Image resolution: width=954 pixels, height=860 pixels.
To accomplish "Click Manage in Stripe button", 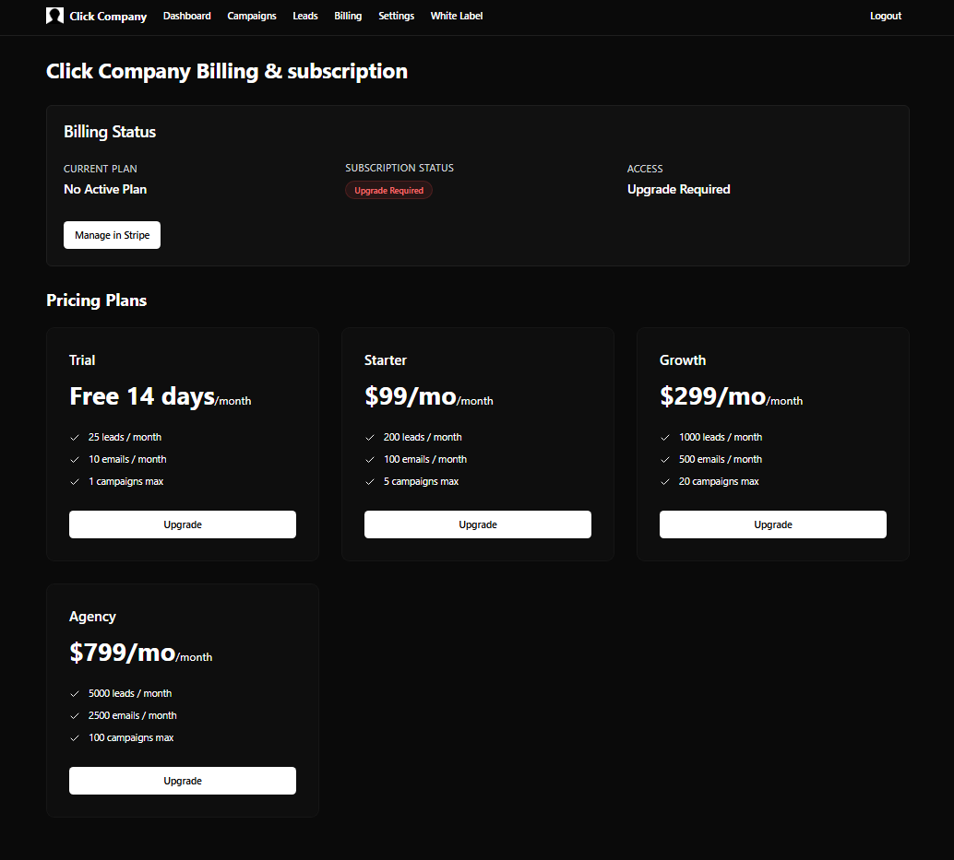I will tap(112, 235).
